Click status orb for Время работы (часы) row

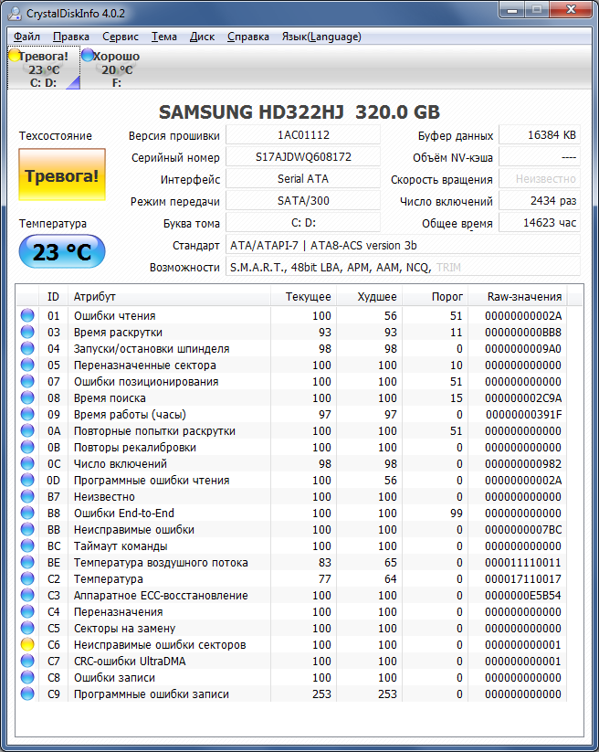click(x=27, y=414)
